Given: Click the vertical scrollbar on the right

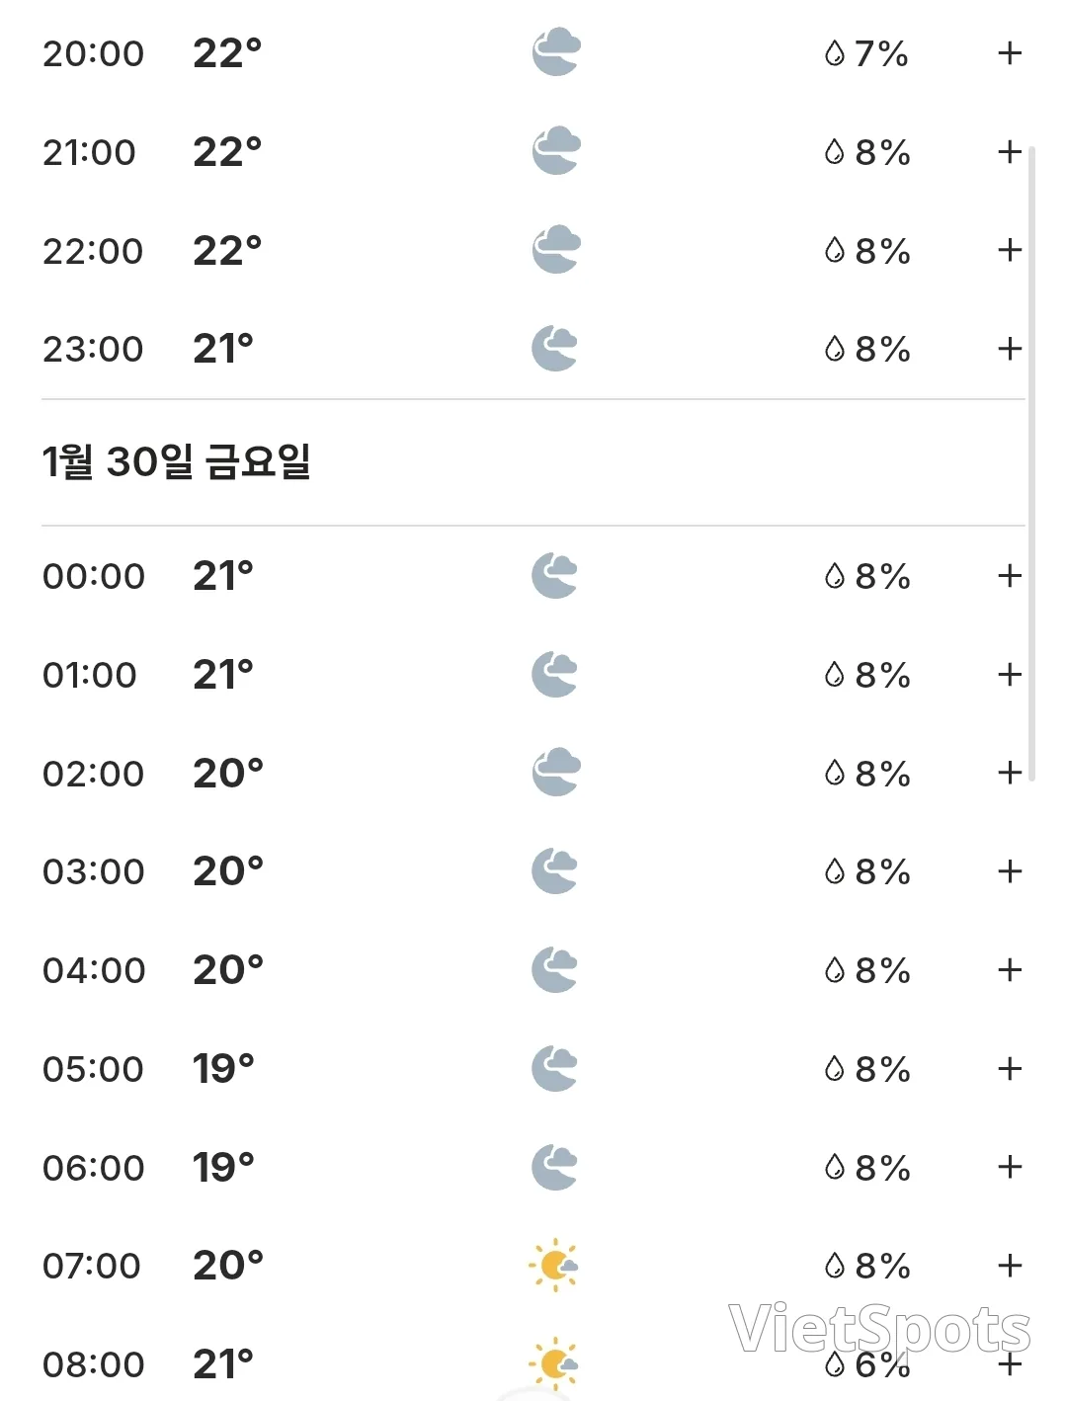Looking at the screenshot, I should [x=1032, y=464].
